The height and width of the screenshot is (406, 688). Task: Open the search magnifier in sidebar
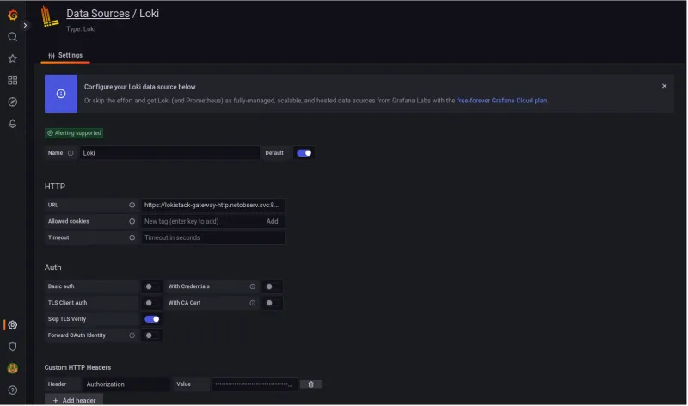point(13,37)
